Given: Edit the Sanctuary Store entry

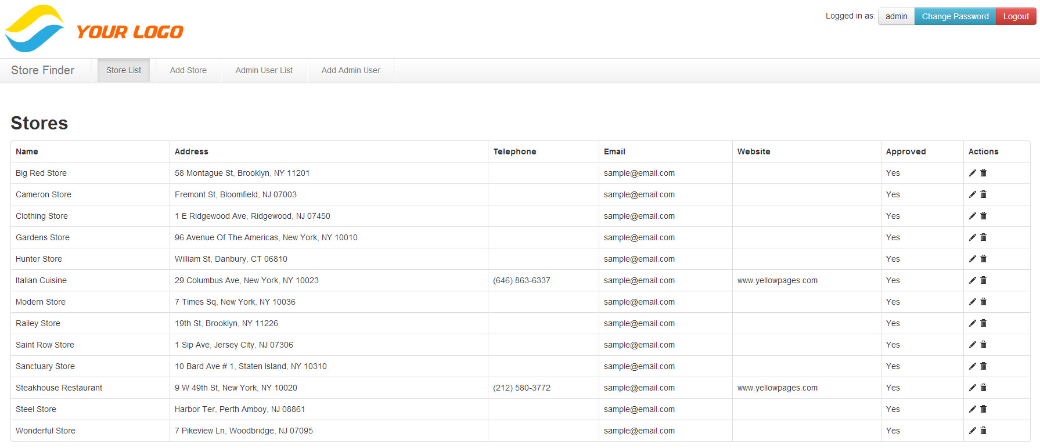Looking at the screenshot, I should [973, 366].
